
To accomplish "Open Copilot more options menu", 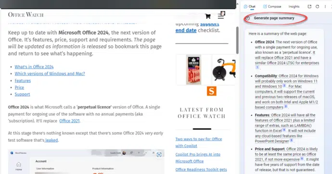I will pos(325,7).
